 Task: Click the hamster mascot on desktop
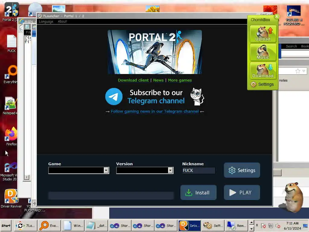pyautogui.click(x=293, y=197)
